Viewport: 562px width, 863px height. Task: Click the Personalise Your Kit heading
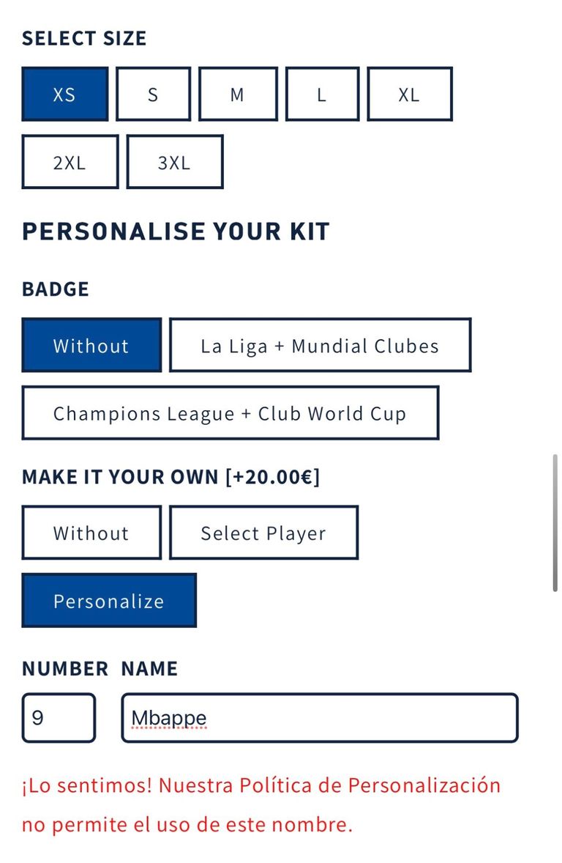(x=176, y=232)
